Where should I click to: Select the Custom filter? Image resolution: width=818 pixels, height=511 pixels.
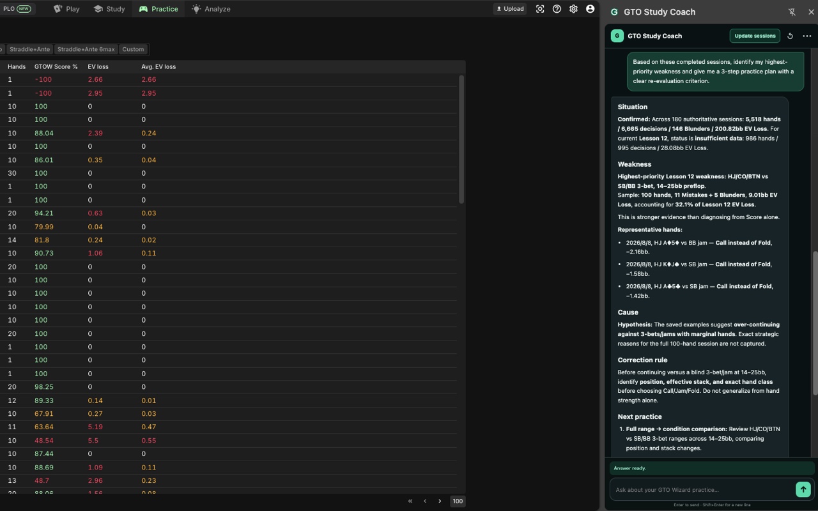click(x=133, y=49)
